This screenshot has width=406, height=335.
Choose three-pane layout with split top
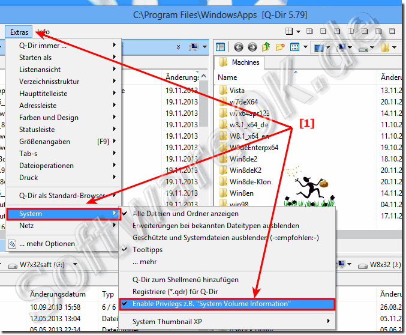click(337, 32)
